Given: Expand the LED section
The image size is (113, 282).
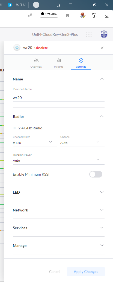Looking at the screenshot, I should [59, 192].
